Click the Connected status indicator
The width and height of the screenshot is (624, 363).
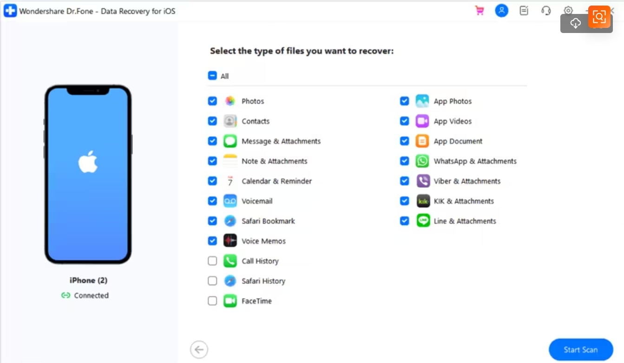coord(85,295)
